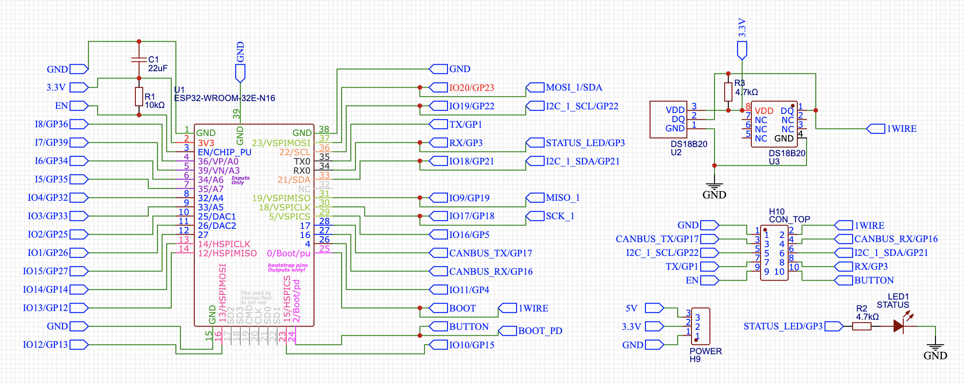Click the vertical GND net flag above pin 39
Screen dimensions: 964x385
click(240, 62)
